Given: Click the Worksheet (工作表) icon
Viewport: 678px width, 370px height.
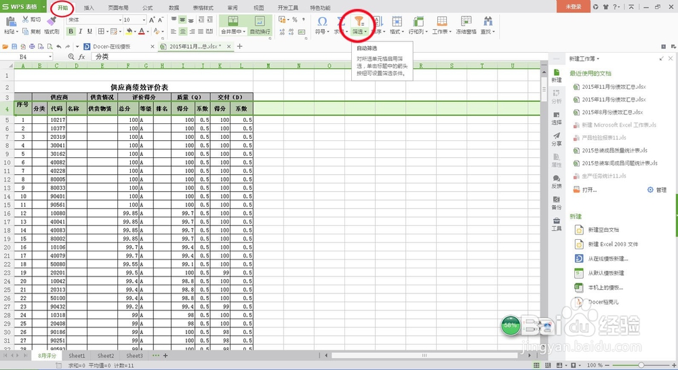Looking at the screenshot, I should point(441,21).
